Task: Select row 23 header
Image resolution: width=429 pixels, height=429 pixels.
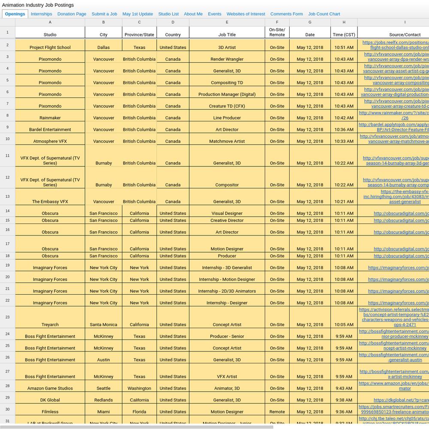Action: [7, 317]
